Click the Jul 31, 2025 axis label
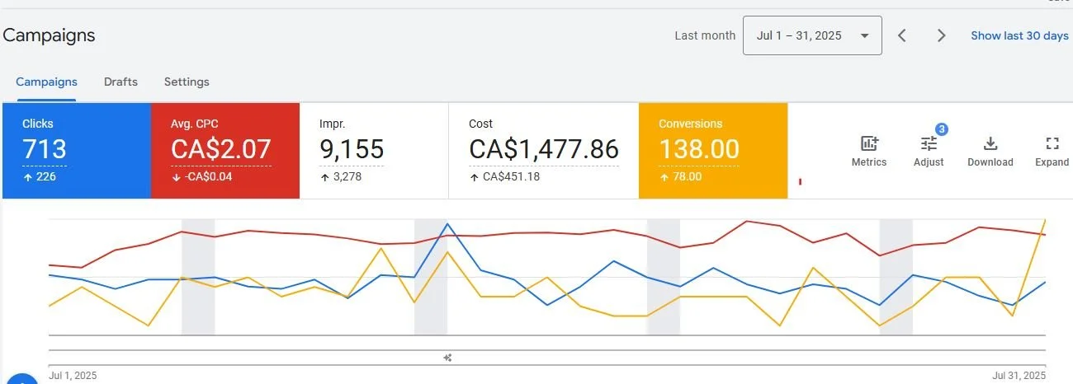1073x384 pixels. click(1019, 376)
